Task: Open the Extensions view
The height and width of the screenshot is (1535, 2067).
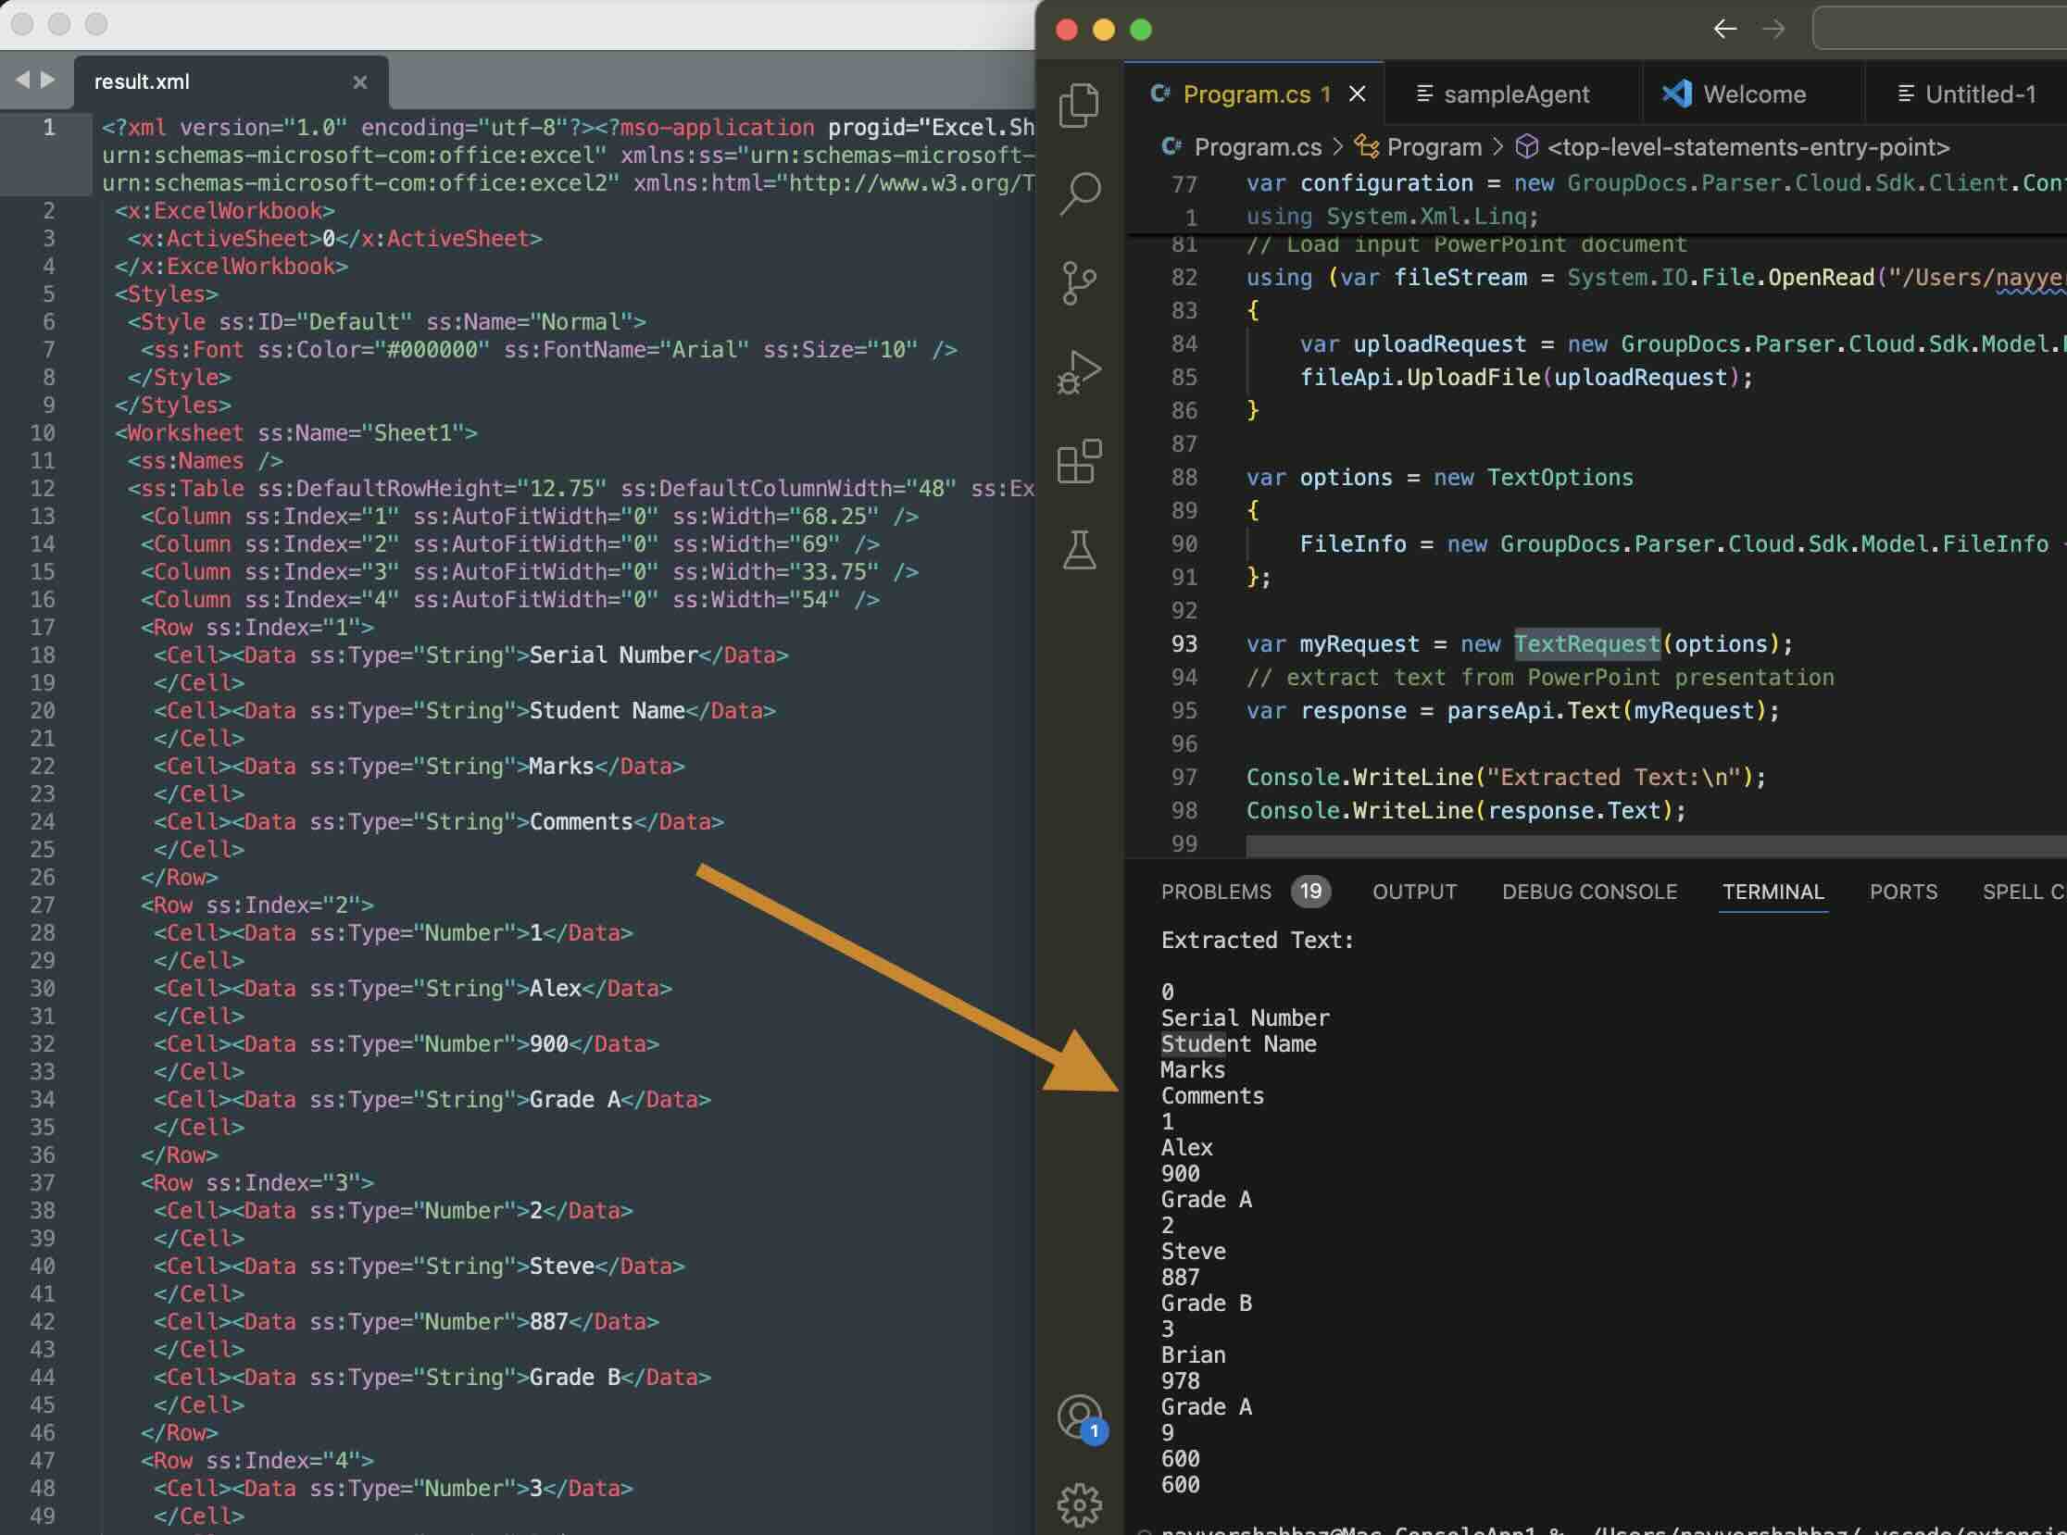Action: pos(1078,460)
